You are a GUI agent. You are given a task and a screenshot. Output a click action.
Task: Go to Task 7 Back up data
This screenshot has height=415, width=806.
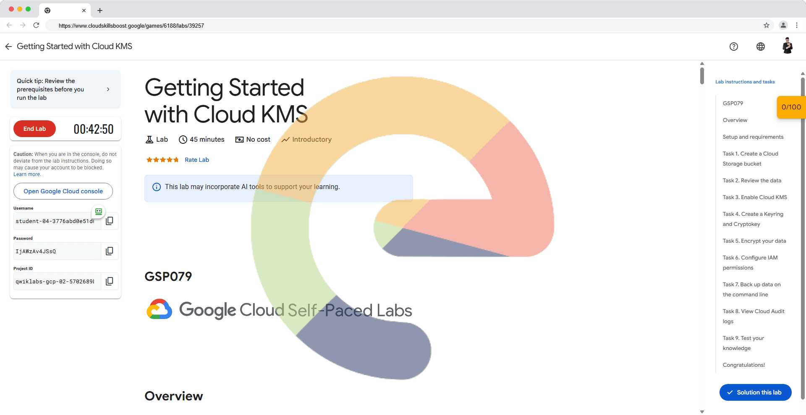coord(752,289)
